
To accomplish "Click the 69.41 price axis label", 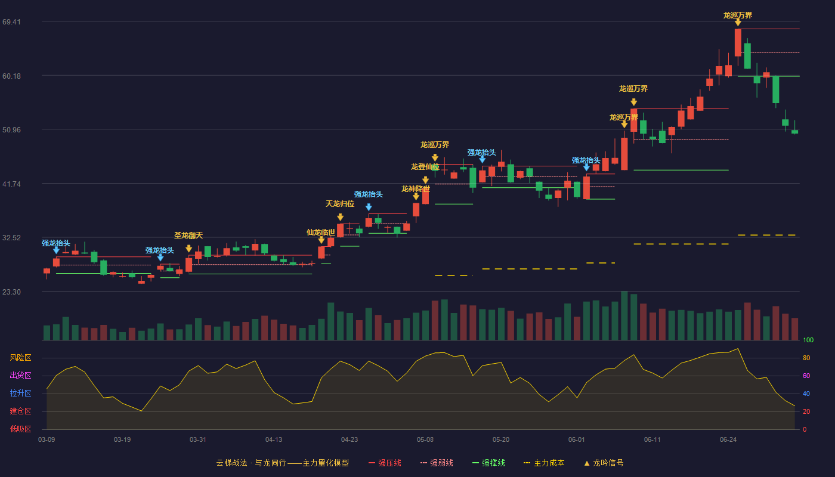I will click(x=11, y=22).
